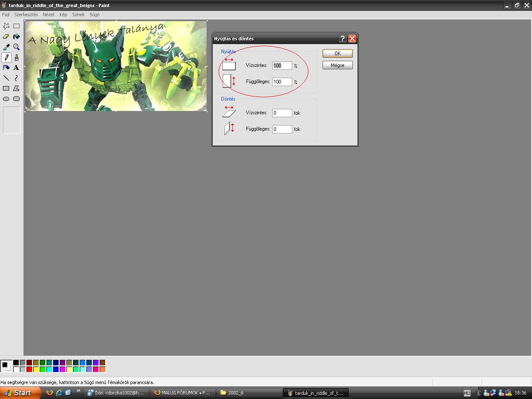Cancel with the Mégse button
The height and width of the screenshot is (399, 532).
tap(337, 65)
